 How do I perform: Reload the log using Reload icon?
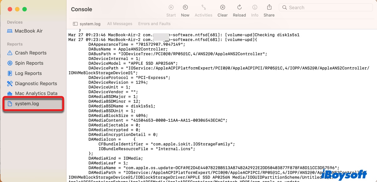239,7
